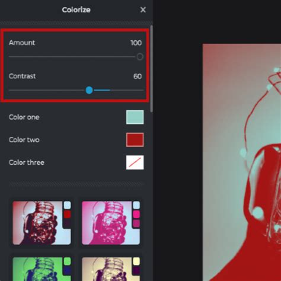281x281 pixels.
Task: Click the Amount label
Action: click(22, 43)
